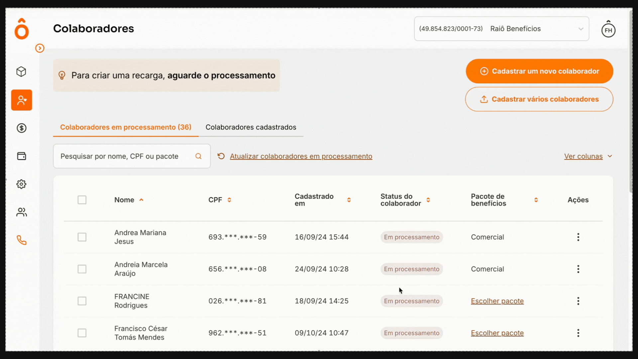
Task: Open the financial section via dollar icon
Action: 21,128
